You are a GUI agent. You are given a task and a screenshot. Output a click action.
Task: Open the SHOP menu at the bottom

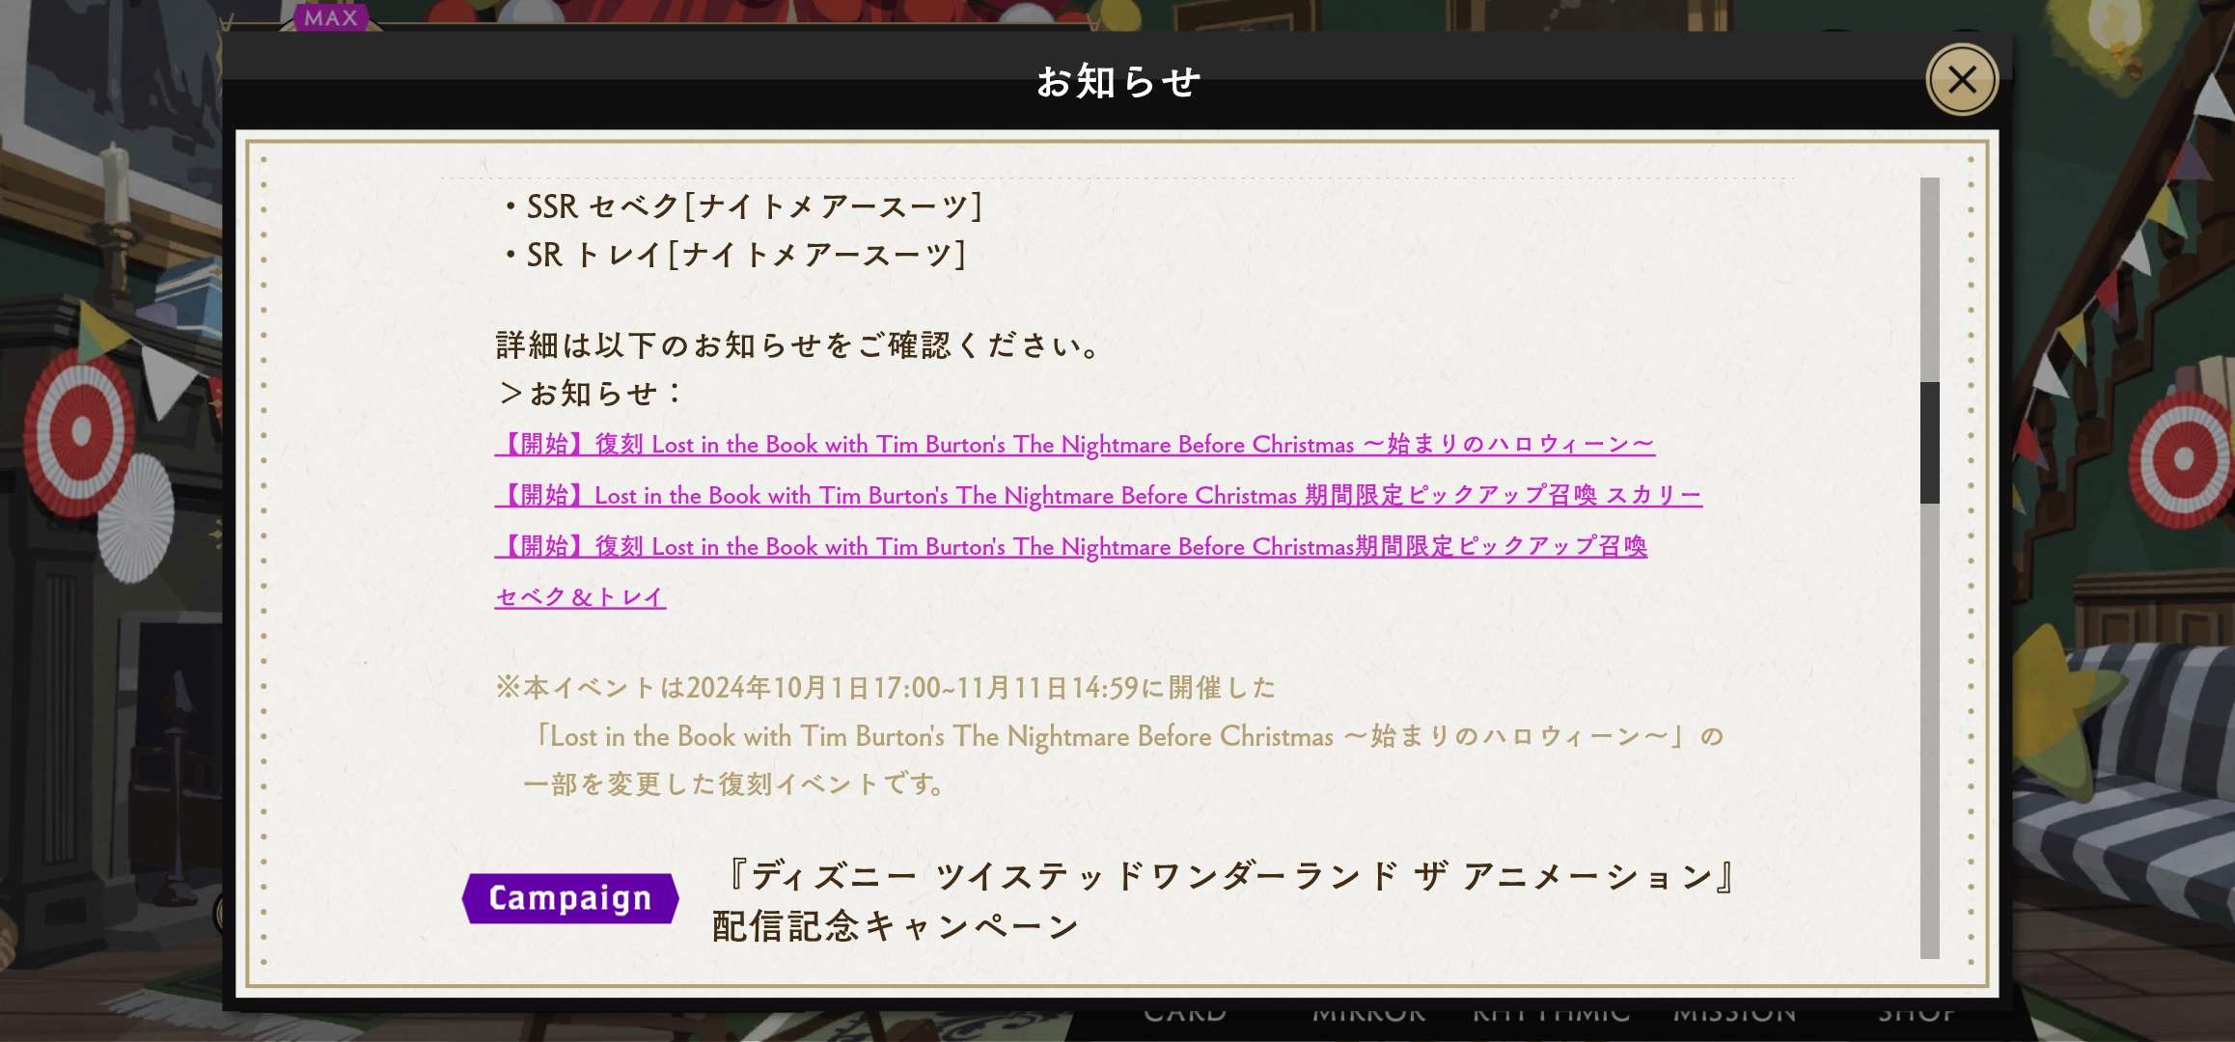[1917, 1015]
